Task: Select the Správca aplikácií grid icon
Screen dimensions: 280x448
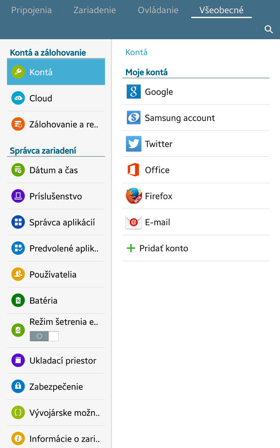Action: (x=18, y=222)
